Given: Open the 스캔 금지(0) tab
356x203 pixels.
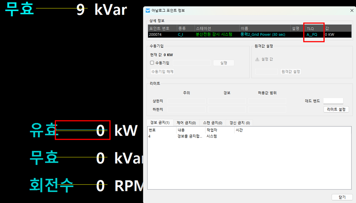Looking at the screenshot, I should (x=213, y=123).
